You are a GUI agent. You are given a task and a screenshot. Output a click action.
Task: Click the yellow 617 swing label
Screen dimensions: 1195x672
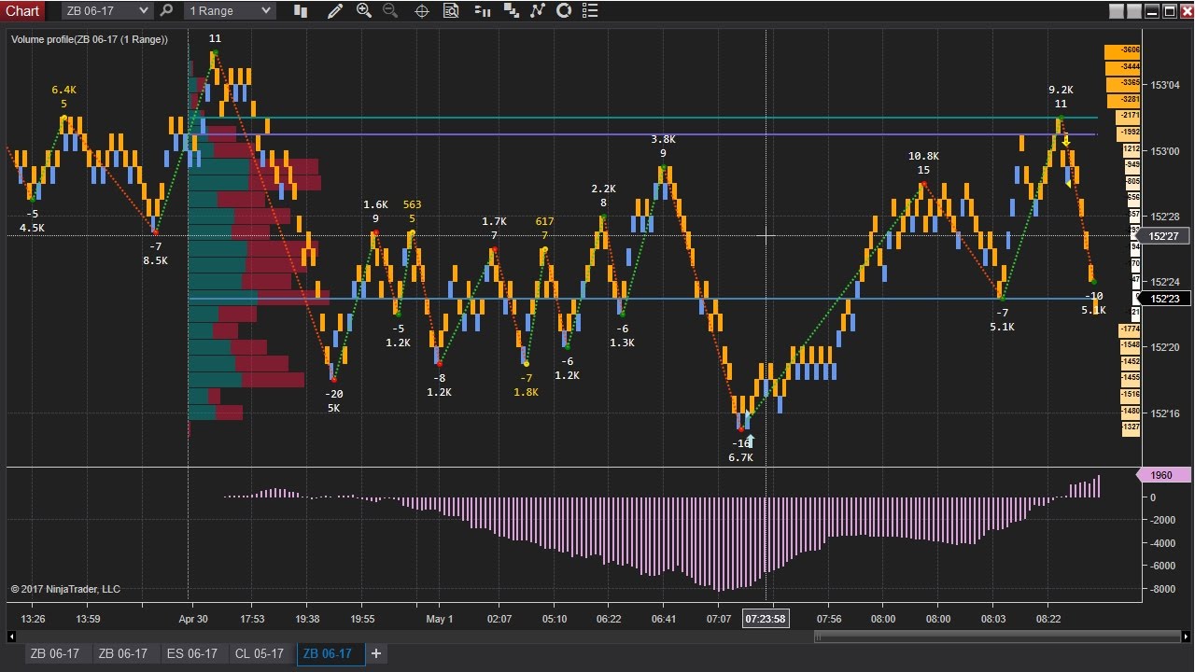[x=544, y=222]
